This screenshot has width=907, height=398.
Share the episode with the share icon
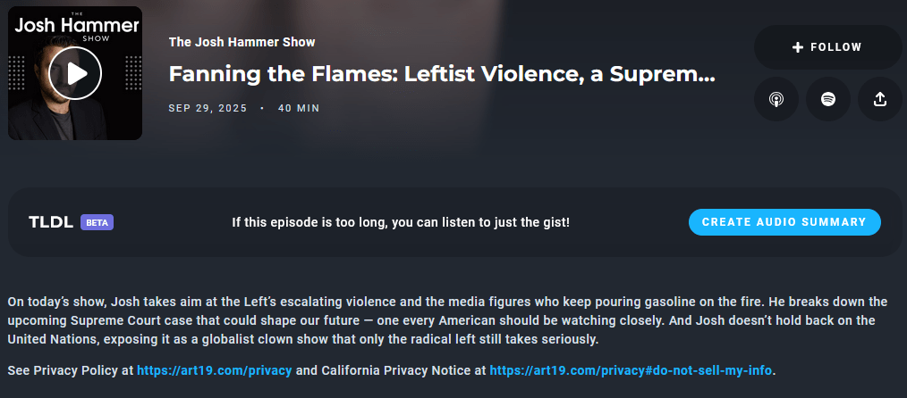pyautogui.click(x=880, y=99)
